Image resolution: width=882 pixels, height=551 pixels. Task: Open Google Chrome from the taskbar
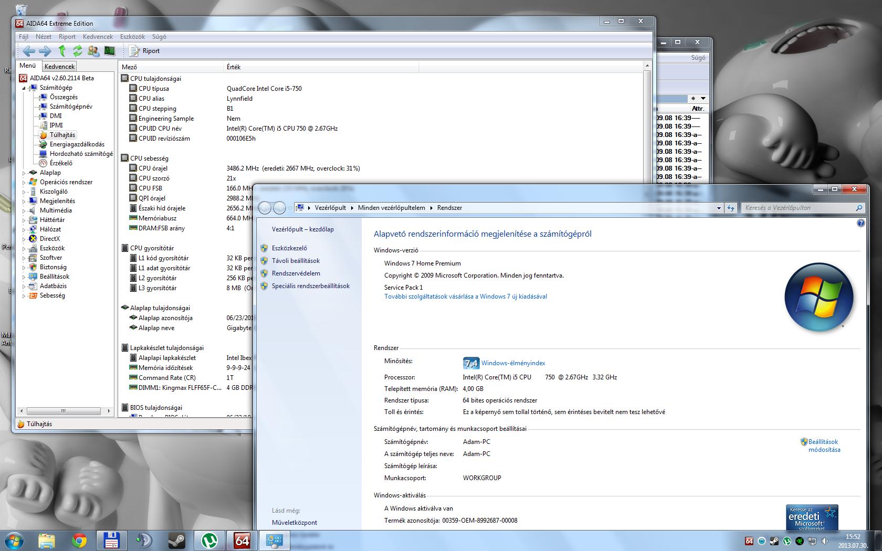click(79, 540)
